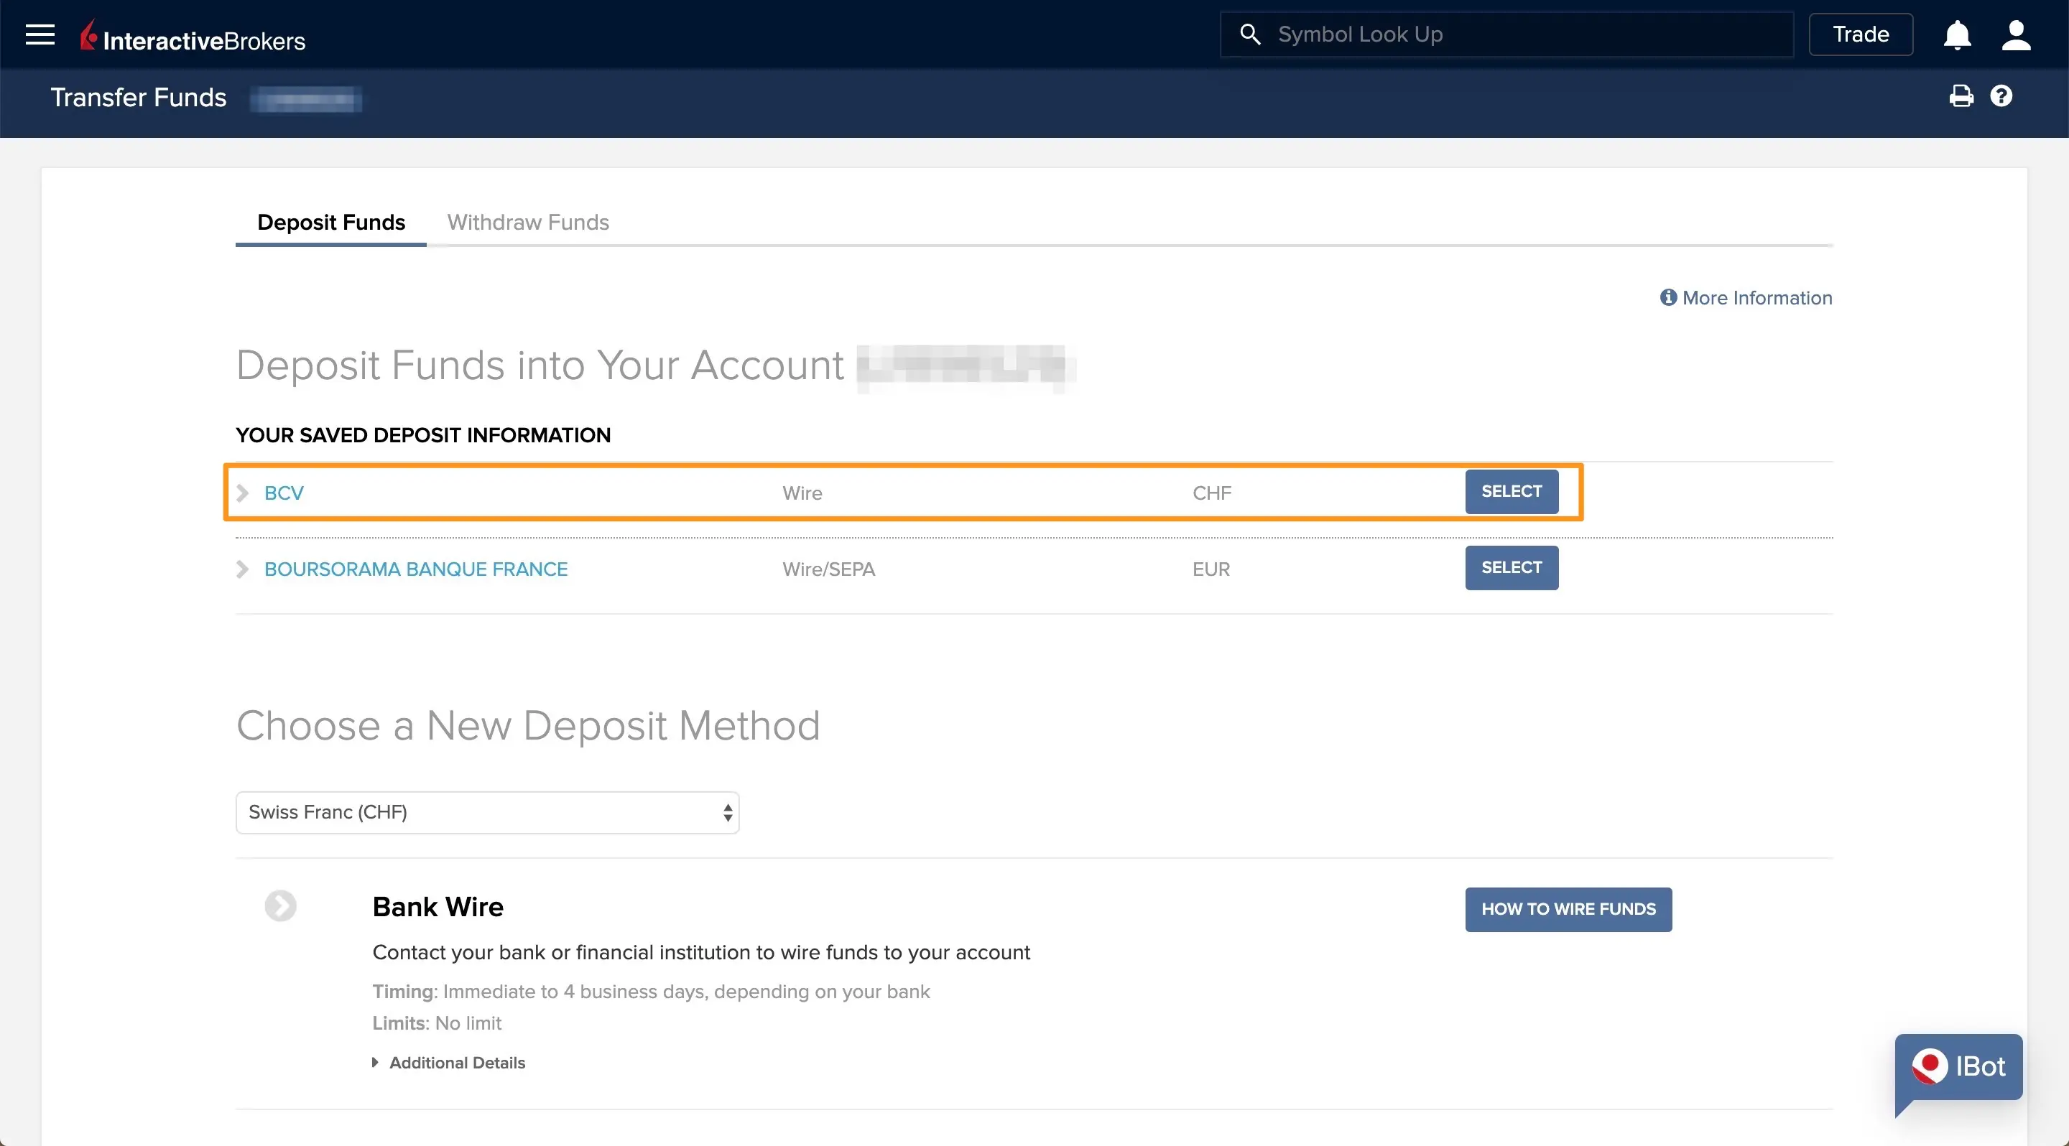Open the notifications bell
Image resolution: width=2069 pixels, height=1146 pixels.
point(1956,34)
